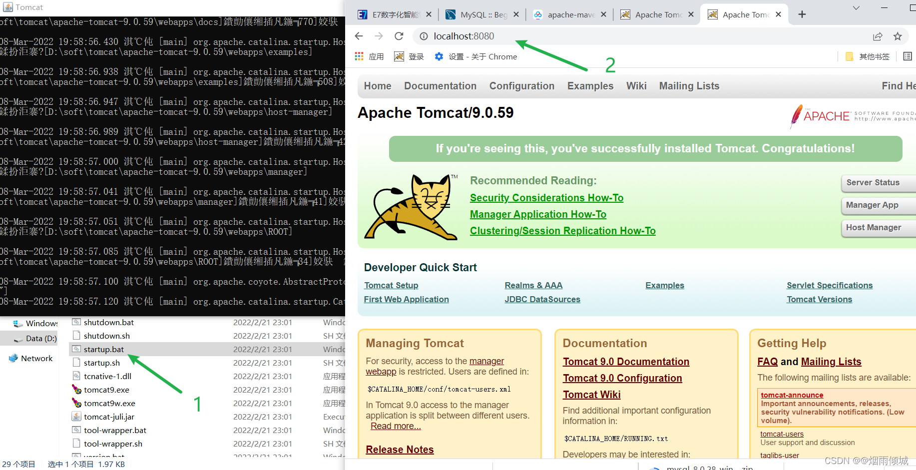Viewport: 916px width, 470px height.
Task: Click the Tomcat console window title icon
Action: (7, 7)
